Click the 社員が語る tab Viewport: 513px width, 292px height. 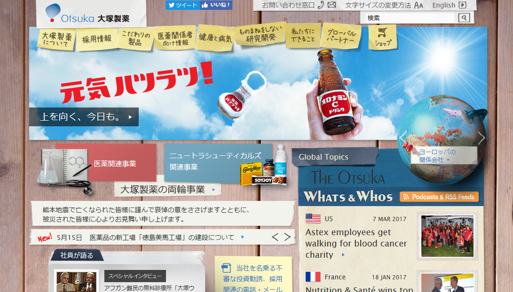click(77, 255)
